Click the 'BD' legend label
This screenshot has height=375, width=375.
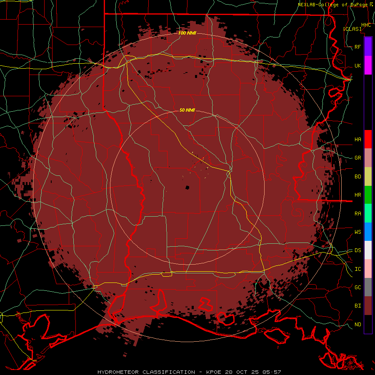pos(357,177)
